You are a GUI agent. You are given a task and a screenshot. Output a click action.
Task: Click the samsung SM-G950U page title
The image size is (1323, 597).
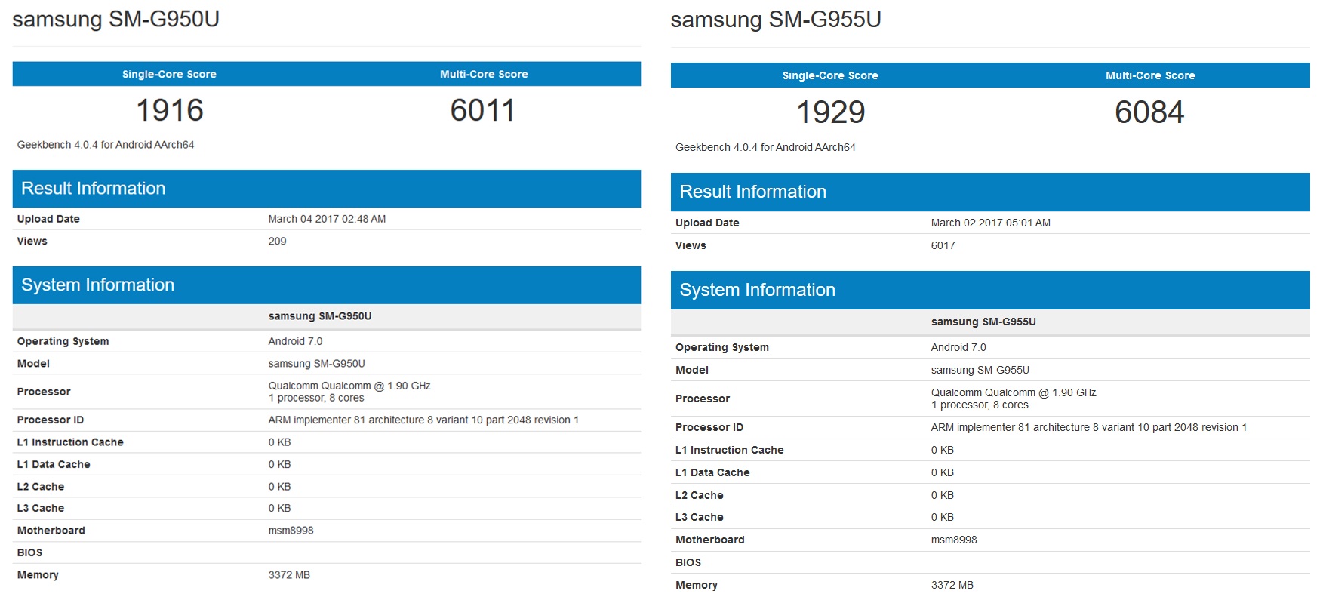[x=115, y=19]
